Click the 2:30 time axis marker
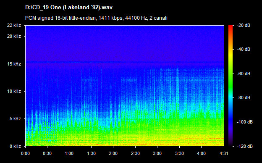 [135, 153]
